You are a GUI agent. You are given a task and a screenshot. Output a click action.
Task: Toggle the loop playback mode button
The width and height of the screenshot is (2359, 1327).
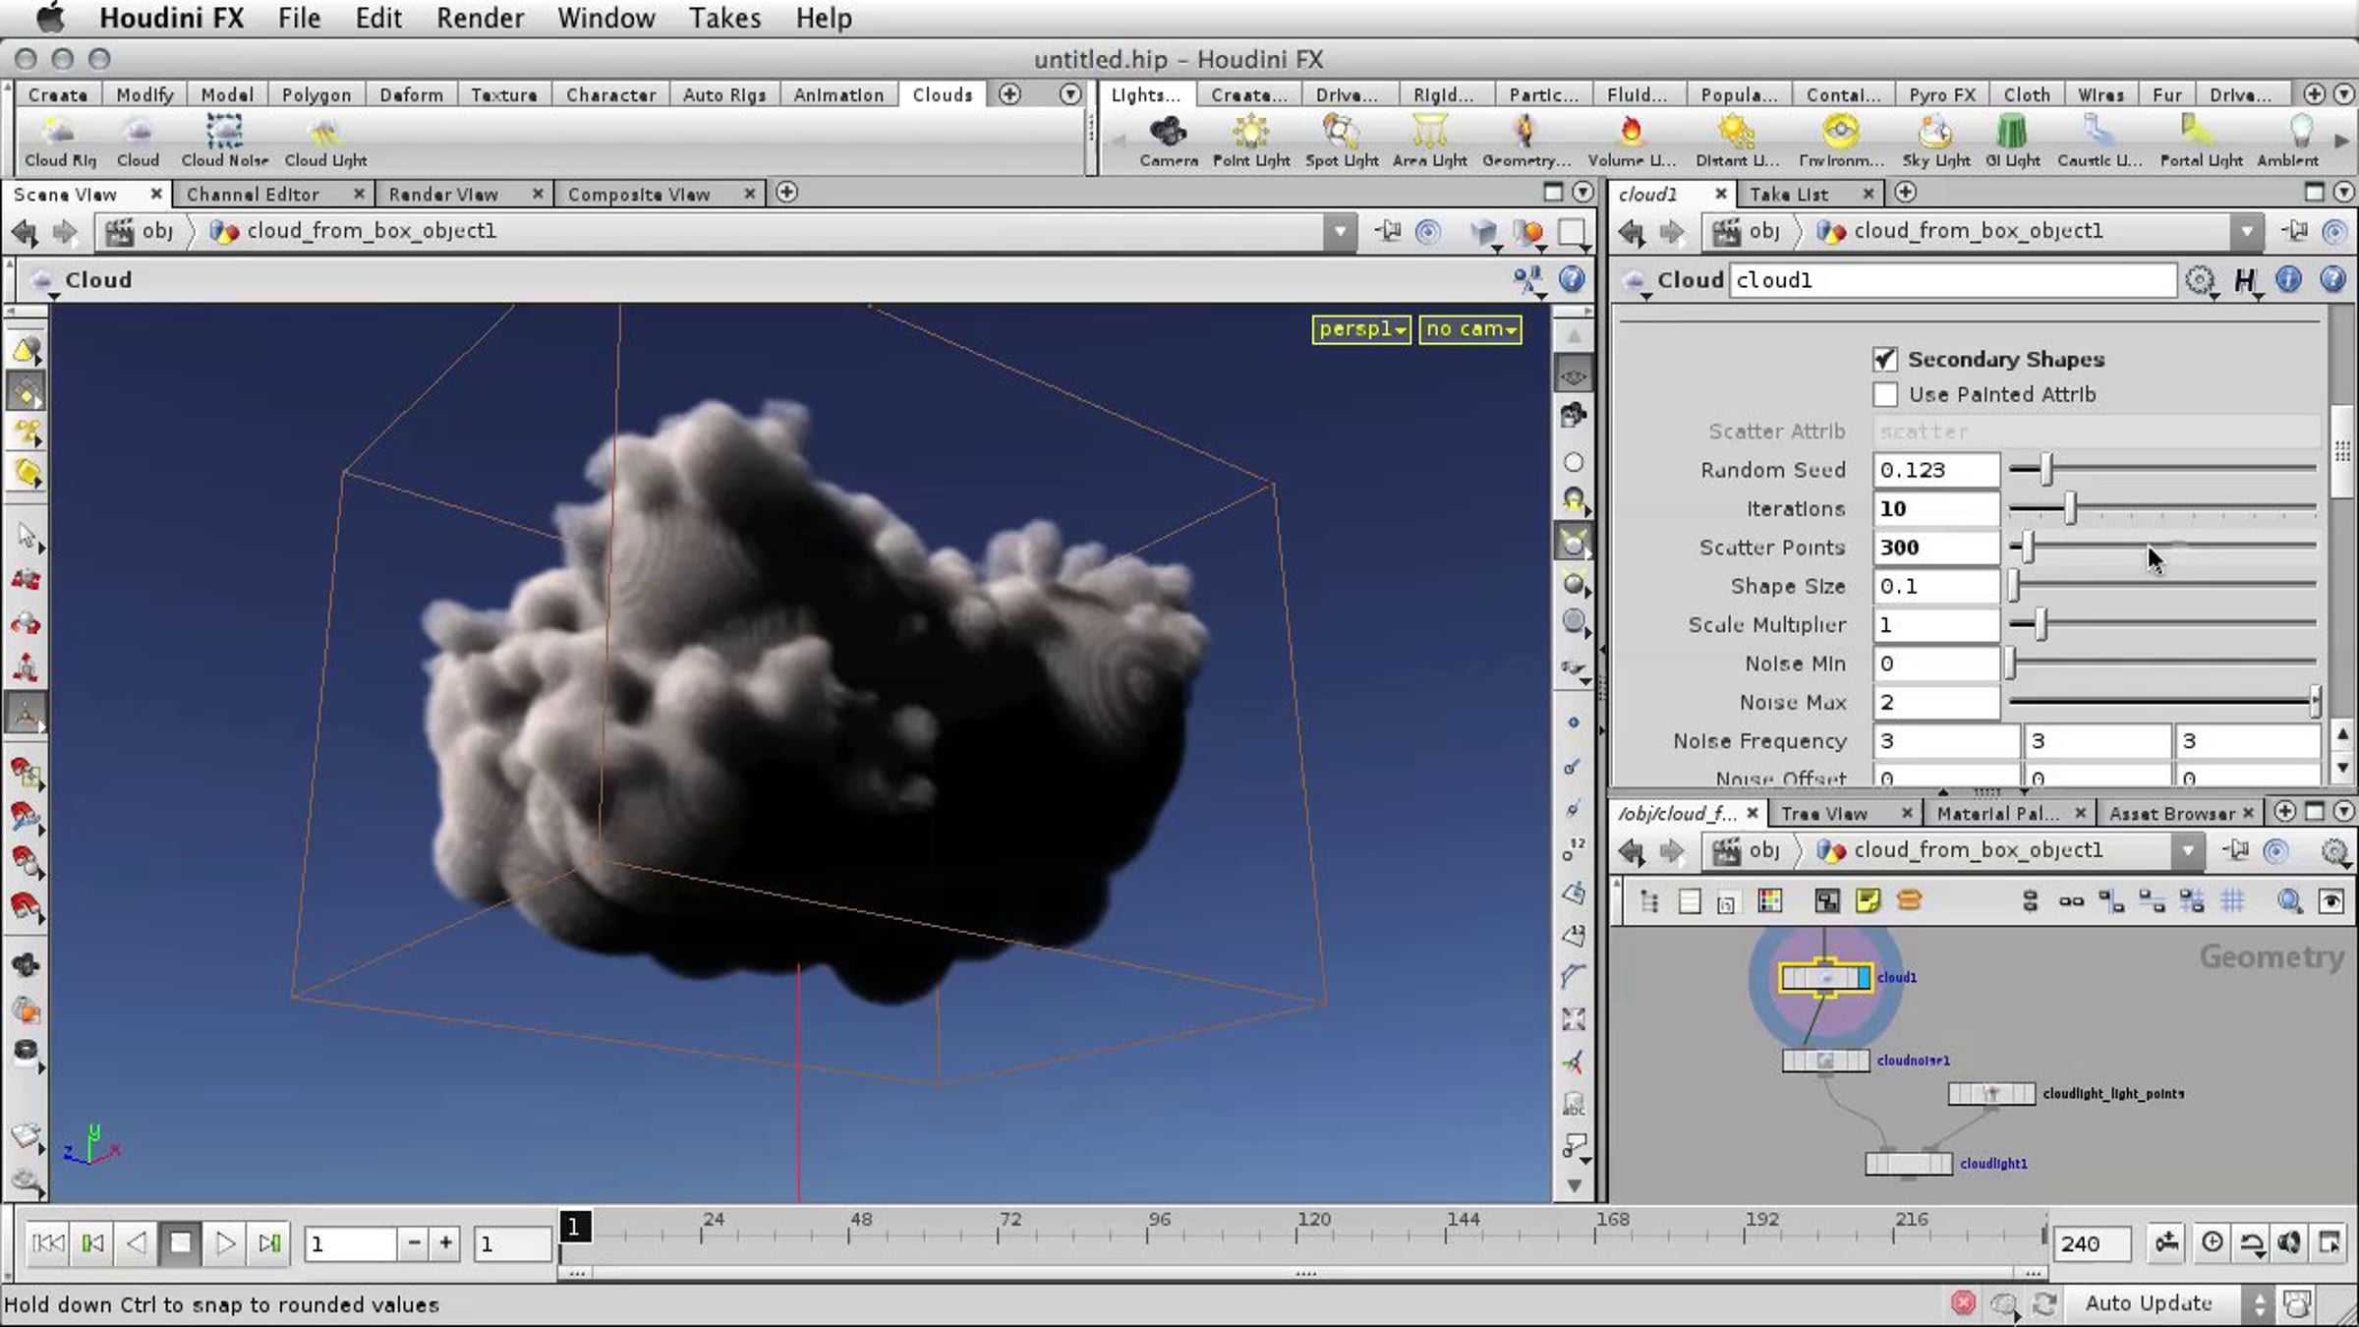pyautogui.click(x=2251, y=1243)
